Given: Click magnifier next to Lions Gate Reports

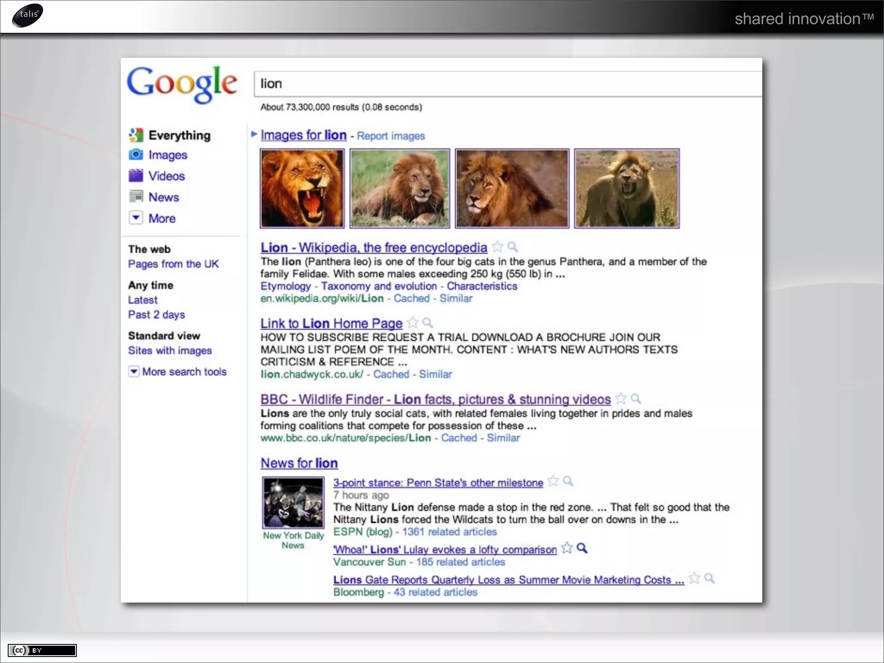Looking at the screenshot, I should 709,578.
